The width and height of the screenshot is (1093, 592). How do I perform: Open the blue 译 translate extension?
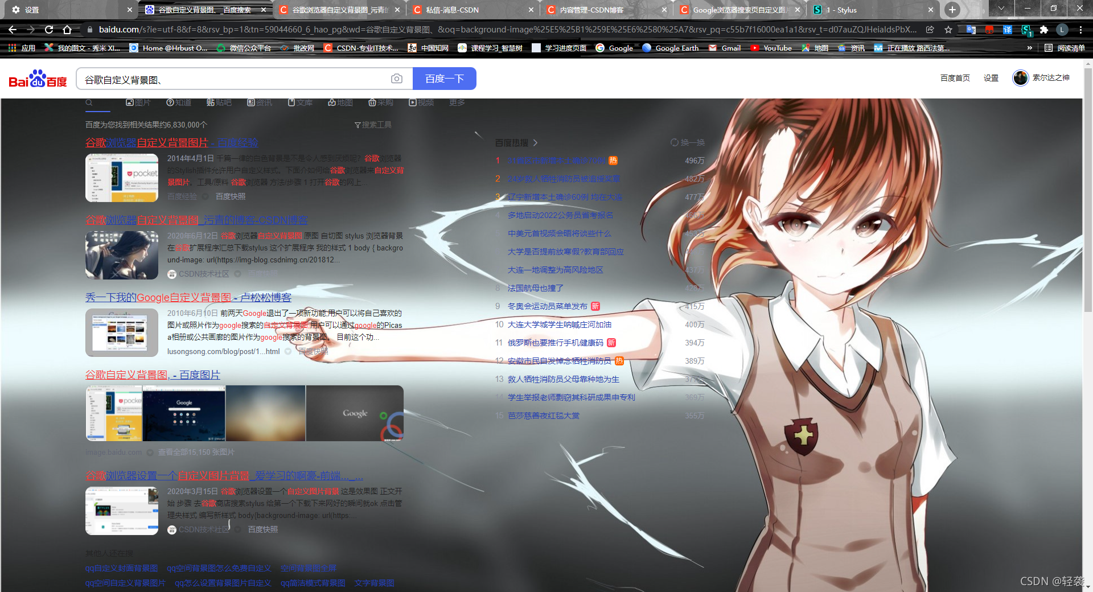1008,30
